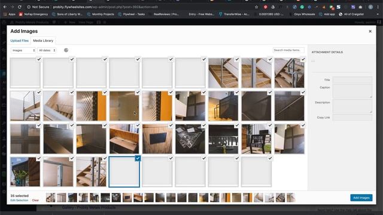
Task: Toggle the checkmark on the green railing building exterior image
Action: coord(39,158)
